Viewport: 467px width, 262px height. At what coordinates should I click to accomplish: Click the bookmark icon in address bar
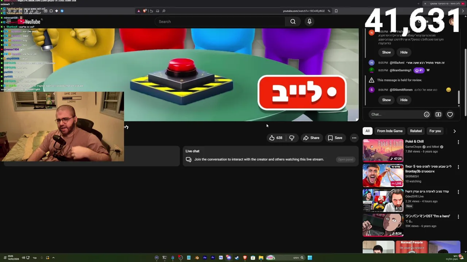click(336, 11)
